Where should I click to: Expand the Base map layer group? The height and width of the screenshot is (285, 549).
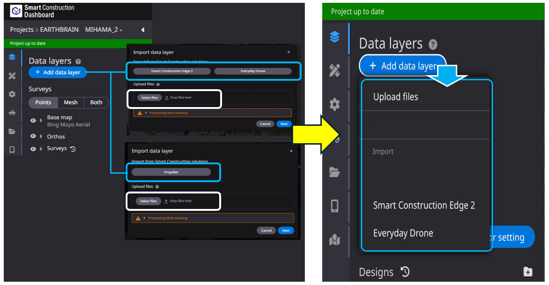41,121
